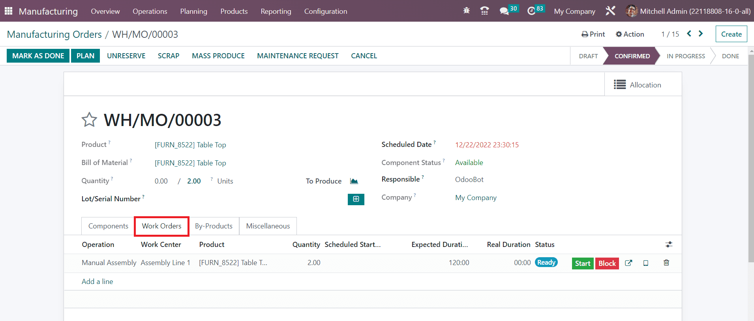The image size is (754, 321).
Task: Open the Action dropdown menu
Action: (630, 34)
